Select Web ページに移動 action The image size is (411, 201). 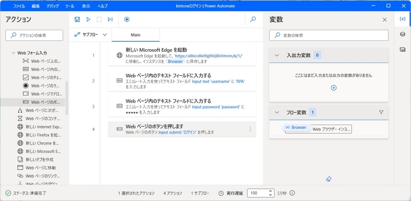click(36, 168)
